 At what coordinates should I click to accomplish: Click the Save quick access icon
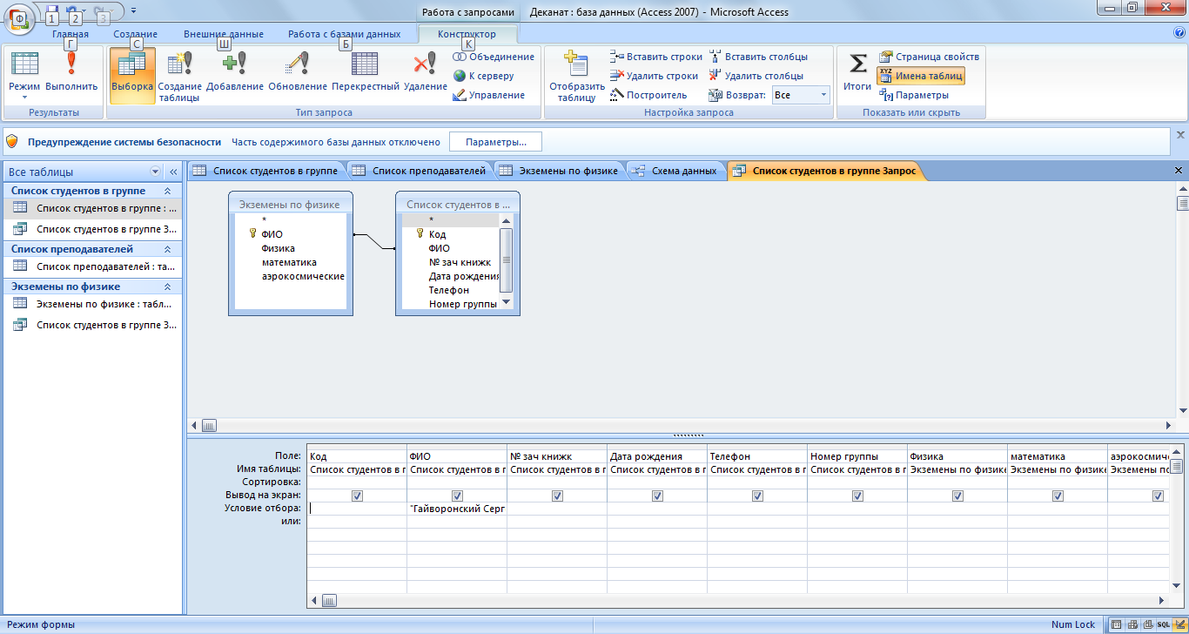pyautogui.click(x=51, y=10)
